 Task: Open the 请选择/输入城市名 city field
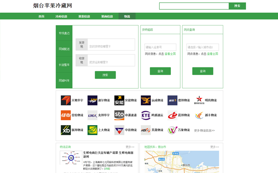[x=202, y=47]
